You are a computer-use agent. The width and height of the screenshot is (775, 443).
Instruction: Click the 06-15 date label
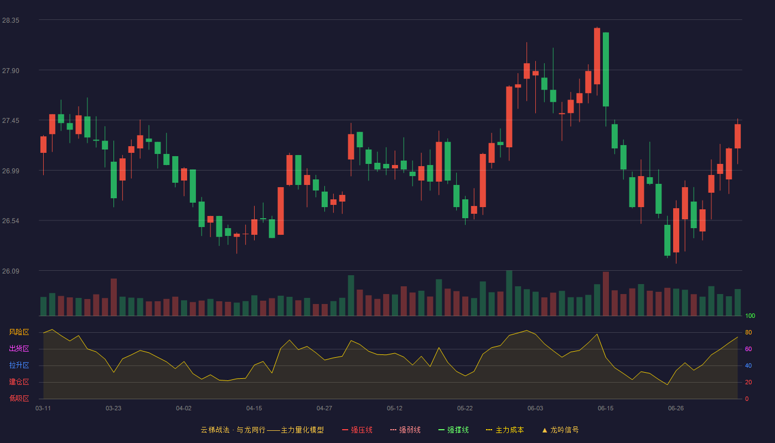(606, 408)
